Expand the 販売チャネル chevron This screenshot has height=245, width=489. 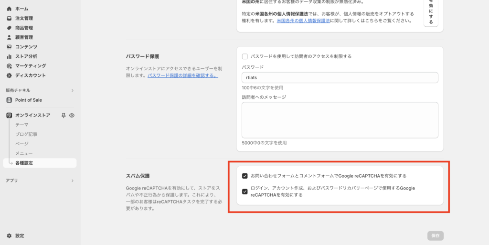(73, 90)
